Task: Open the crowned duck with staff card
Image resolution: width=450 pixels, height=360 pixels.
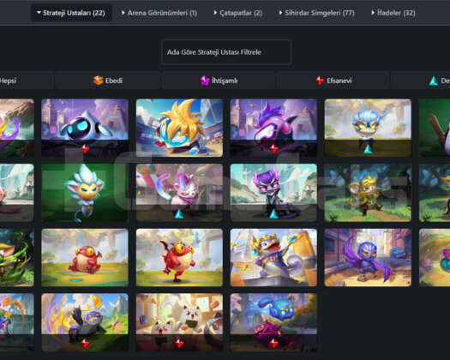Action: tap(273, 257)
